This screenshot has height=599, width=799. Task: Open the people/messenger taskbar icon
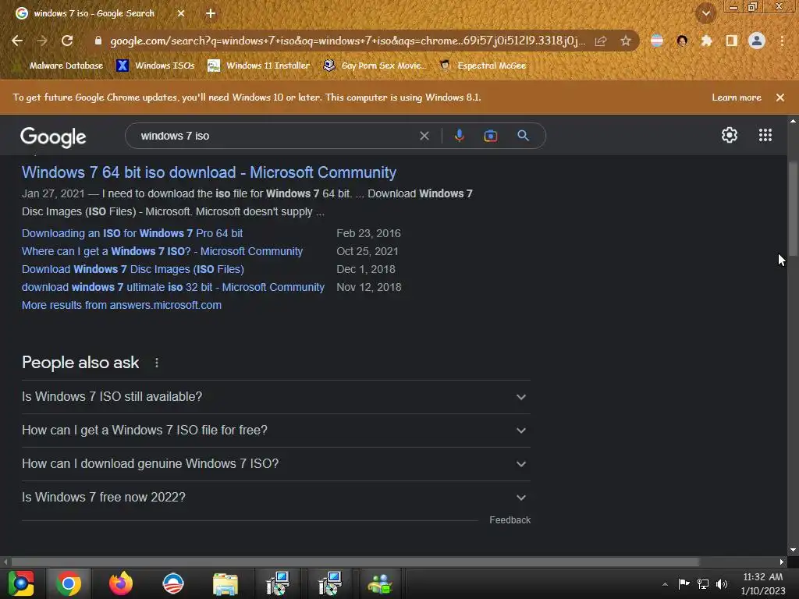point(380,583)
